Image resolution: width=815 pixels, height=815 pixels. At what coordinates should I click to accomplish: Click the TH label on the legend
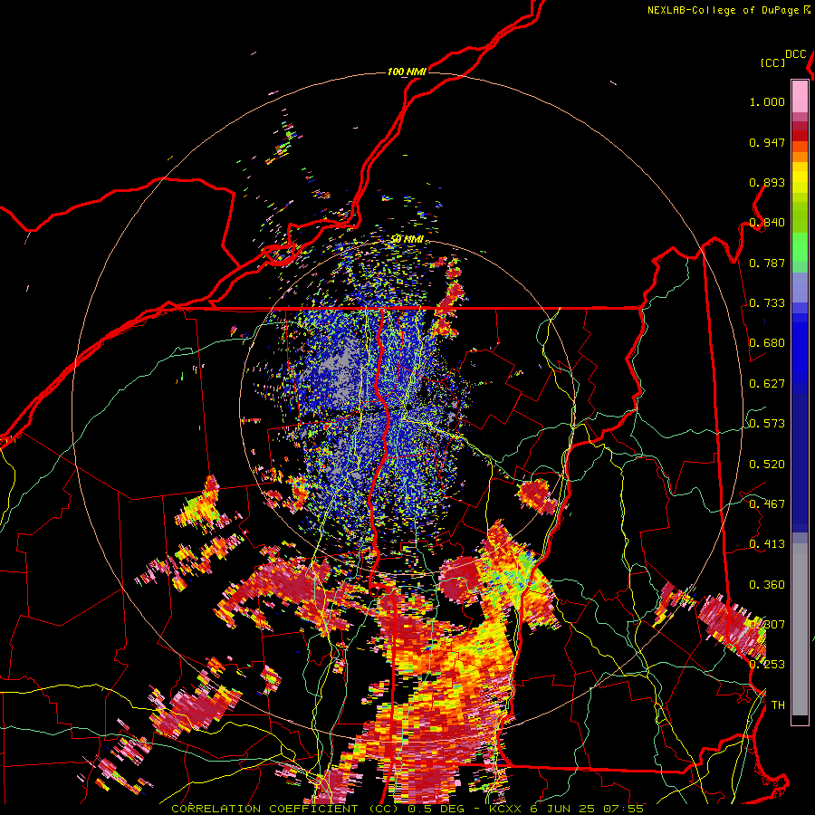point(778,705)
